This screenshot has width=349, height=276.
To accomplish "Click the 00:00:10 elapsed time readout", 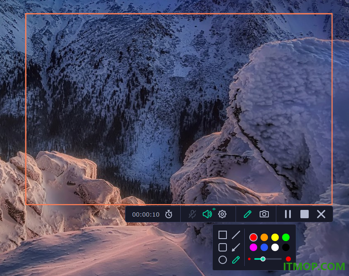I will coord(146,214).
